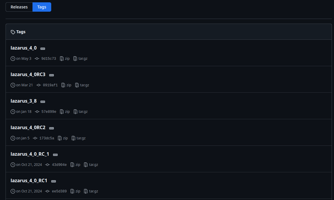Expand ellipsis next to lazarus_4_0 tag
The width and height of the screenshot is (334, 200).
pyautogui.click(x=43, y=49)
